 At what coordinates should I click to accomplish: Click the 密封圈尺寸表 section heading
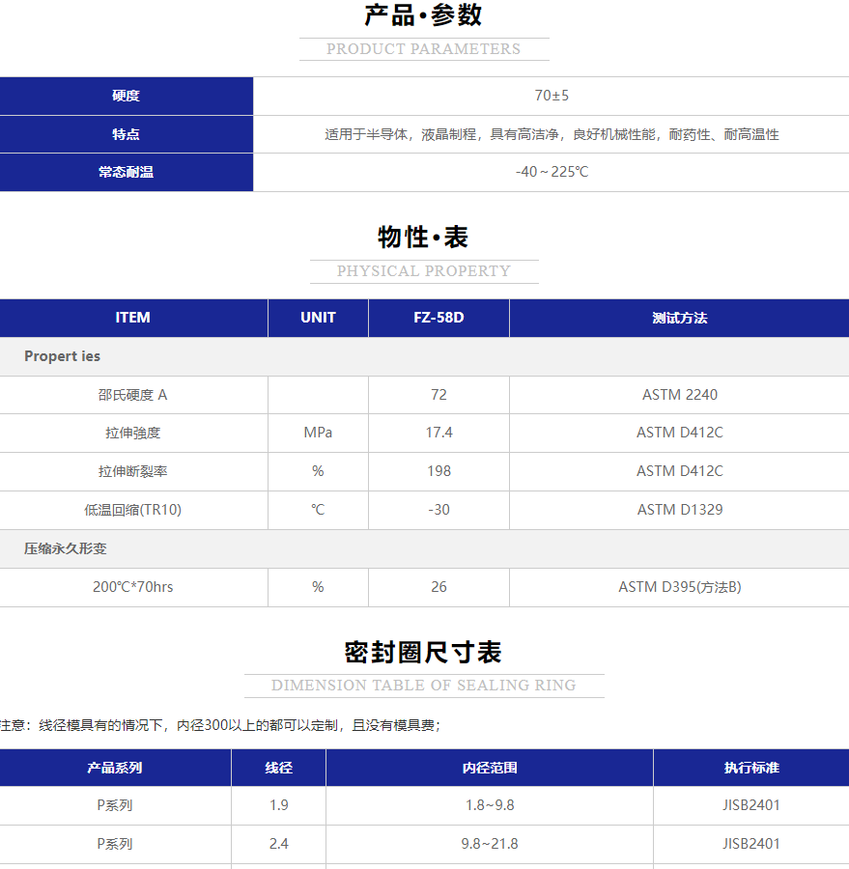[423, 653]
